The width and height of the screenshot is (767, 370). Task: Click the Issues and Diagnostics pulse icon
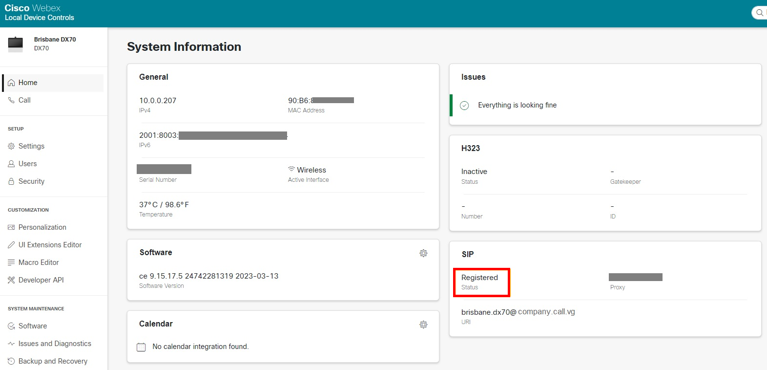[11, 344]
